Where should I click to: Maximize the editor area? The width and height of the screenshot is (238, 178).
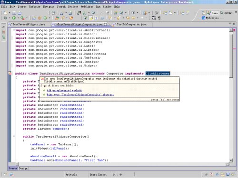(234, 24)
